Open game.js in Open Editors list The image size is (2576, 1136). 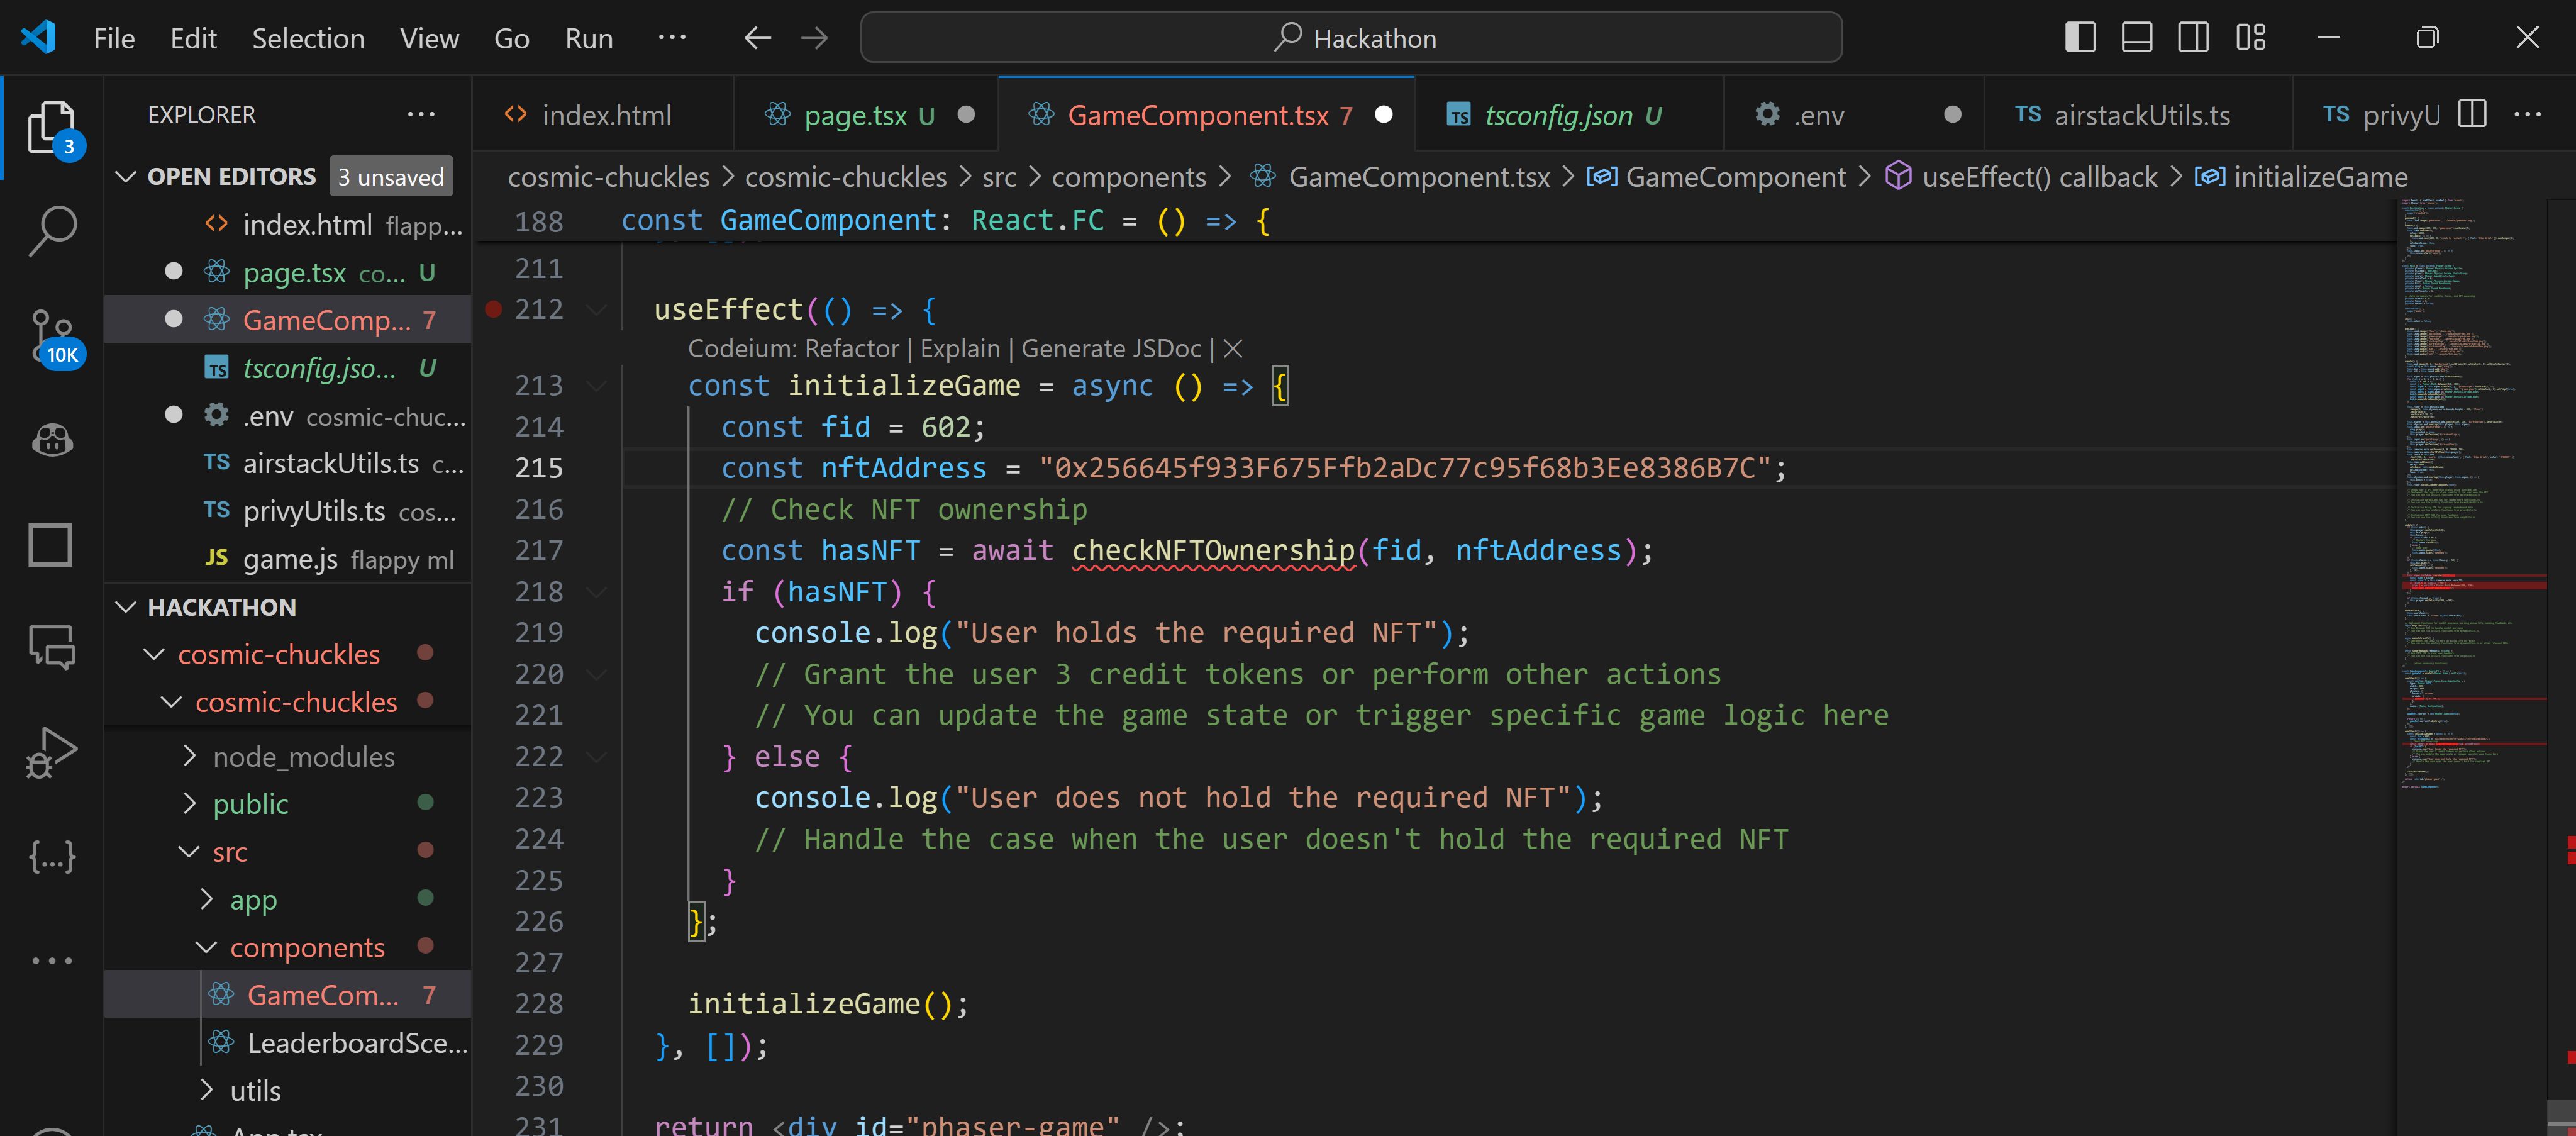288,559
